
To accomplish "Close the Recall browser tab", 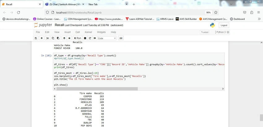I will point(40,4).
